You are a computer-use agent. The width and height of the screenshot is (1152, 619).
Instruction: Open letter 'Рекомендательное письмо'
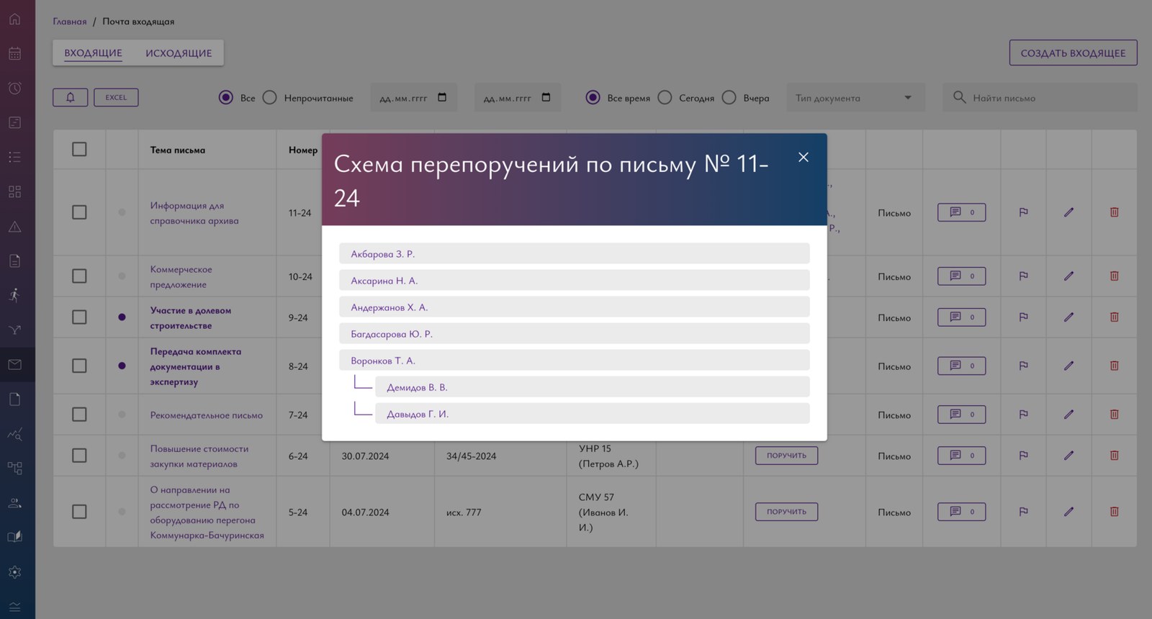(x=206, y=415)
